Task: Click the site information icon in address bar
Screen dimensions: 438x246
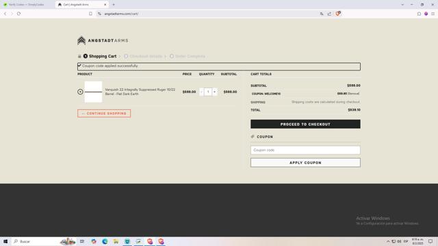Action: coord(99,14)
